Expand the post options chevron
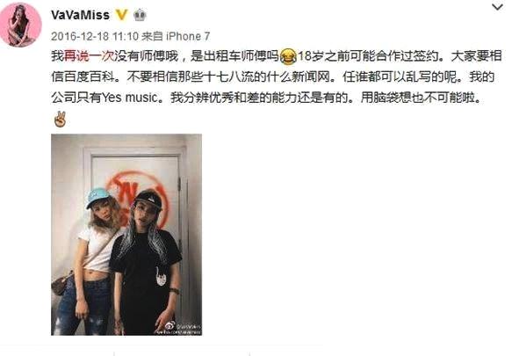The height and width of the screenshot is (356, 512). point(497,7)
